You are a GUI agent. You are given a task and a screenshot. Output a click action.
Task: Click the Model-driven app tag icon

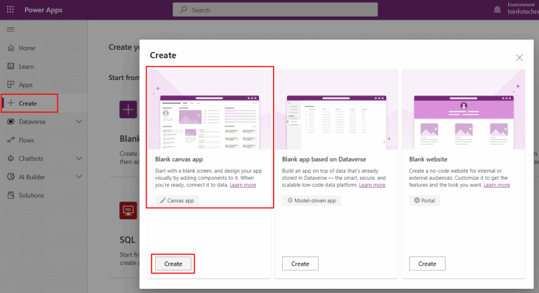point(290,200)
